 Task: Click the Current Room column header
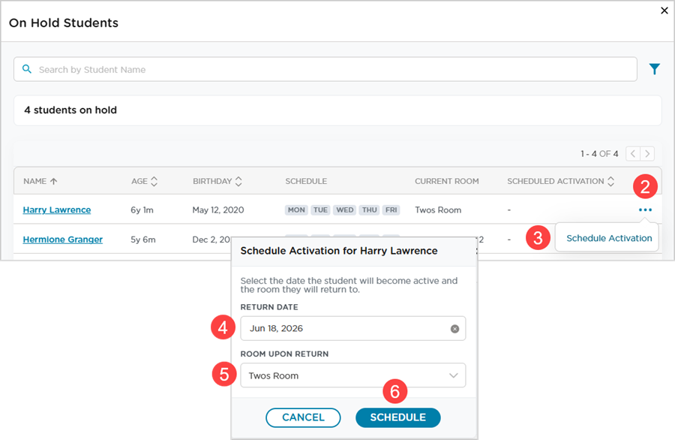coord(447,182)
